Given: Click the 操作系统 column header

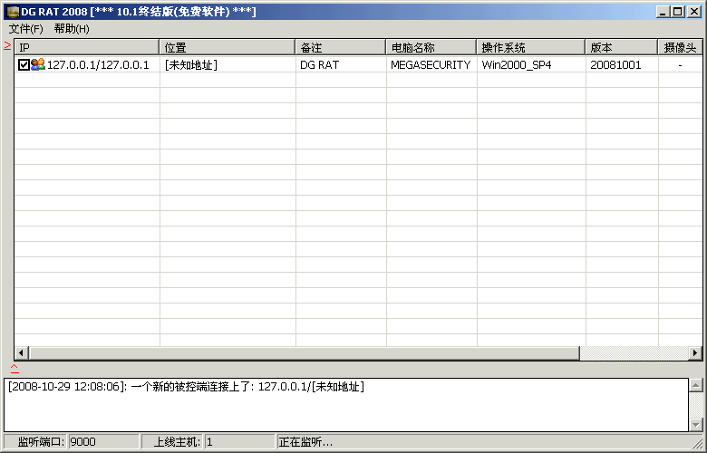Looking at the screenshot, I should point(530,47).
